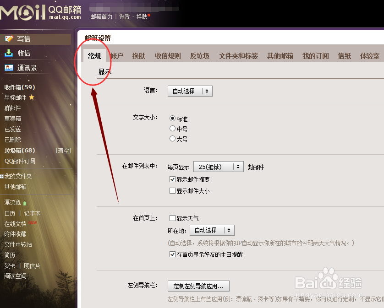Open the 文件夹和标签 tab
The height and width of the screenshot is (308, 384).
pyautogui.click(x=238, y=56)
